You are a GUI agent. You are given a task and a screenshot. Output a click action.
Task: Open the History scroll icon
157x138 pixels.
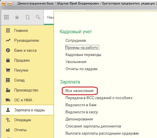[x=28, y=17]
